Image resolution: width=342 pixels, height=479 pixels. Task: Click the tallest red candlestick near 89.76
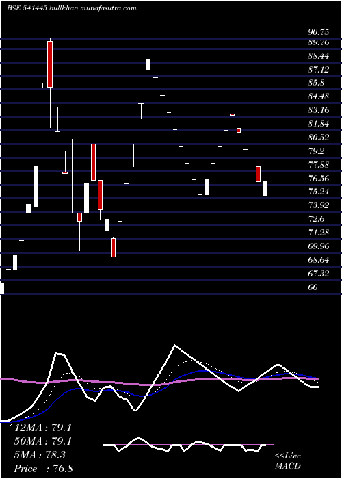tap(50, 64)
